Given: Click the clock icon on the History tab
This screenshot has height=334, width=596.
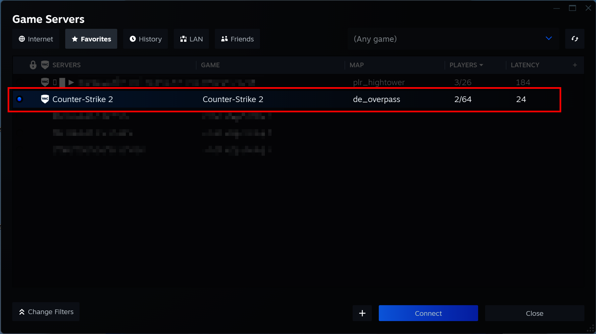Looking at the screenshot, I should 132,39.
